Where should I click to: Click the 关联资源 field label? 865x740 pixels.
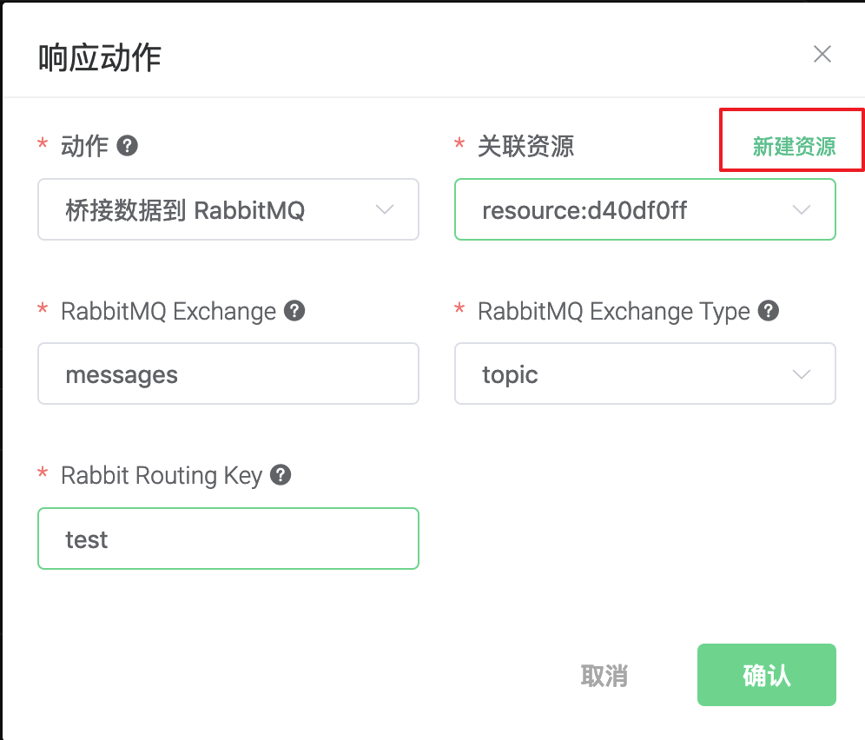[525, 146]
